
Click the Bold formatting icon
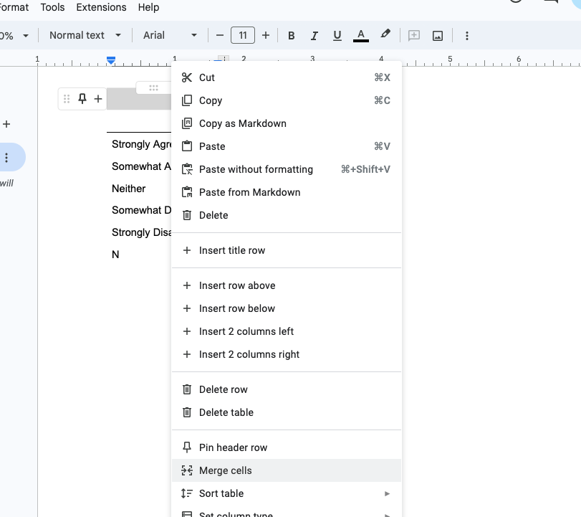pyautogui.click(x=292, y=35)
